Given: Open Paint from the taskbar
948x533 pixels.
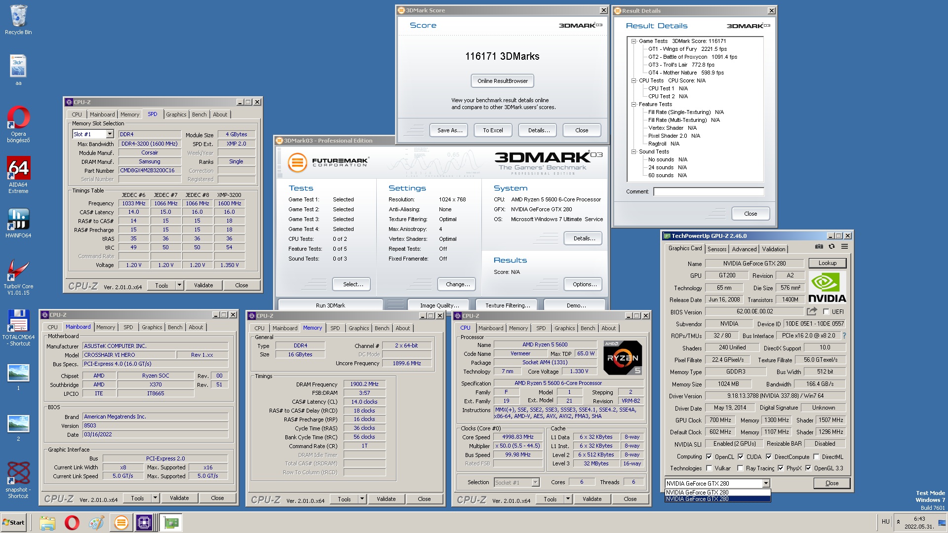Looking at the screenshot, I should 96,523.
